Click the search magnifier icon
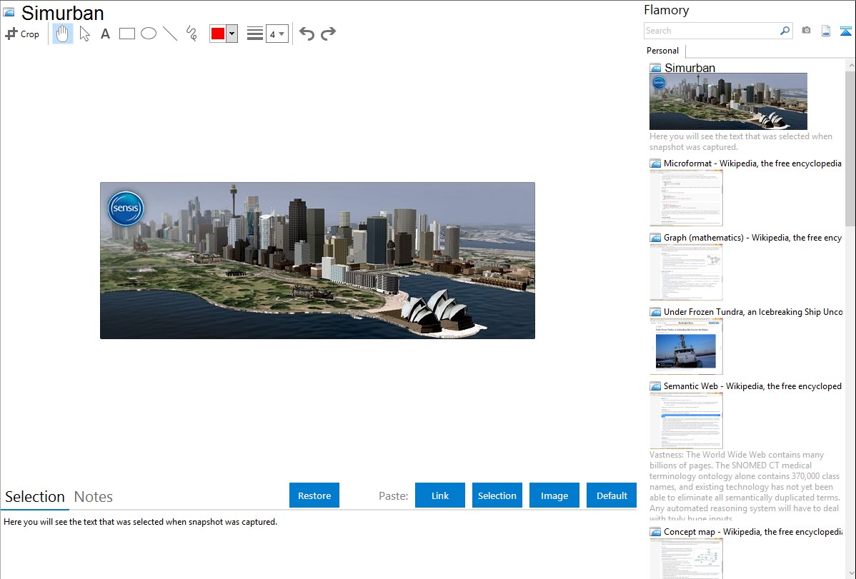This screenshot has height=579, width=856. click(x=785, y=31)
